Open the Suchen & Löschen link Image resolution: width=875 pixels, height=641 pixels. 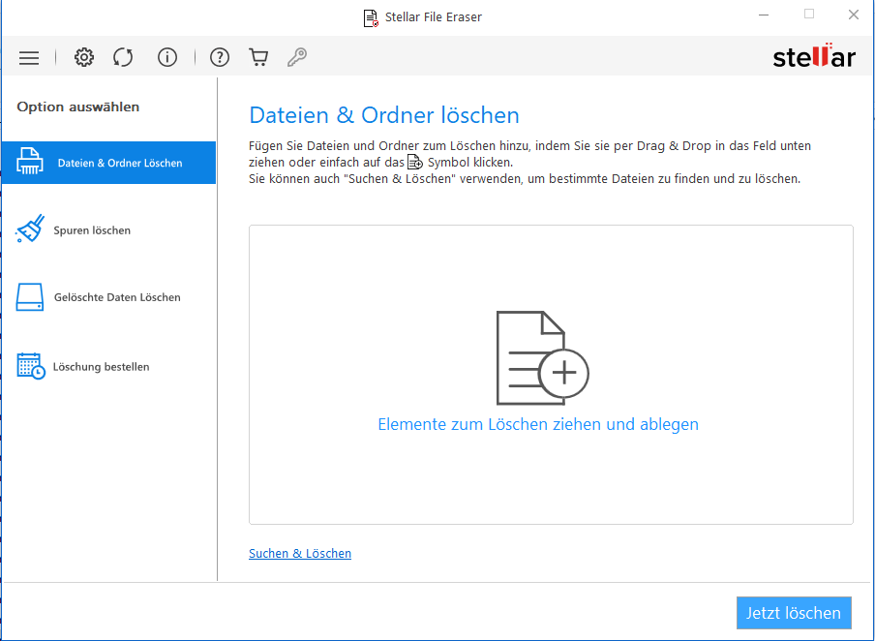(300, 553)
